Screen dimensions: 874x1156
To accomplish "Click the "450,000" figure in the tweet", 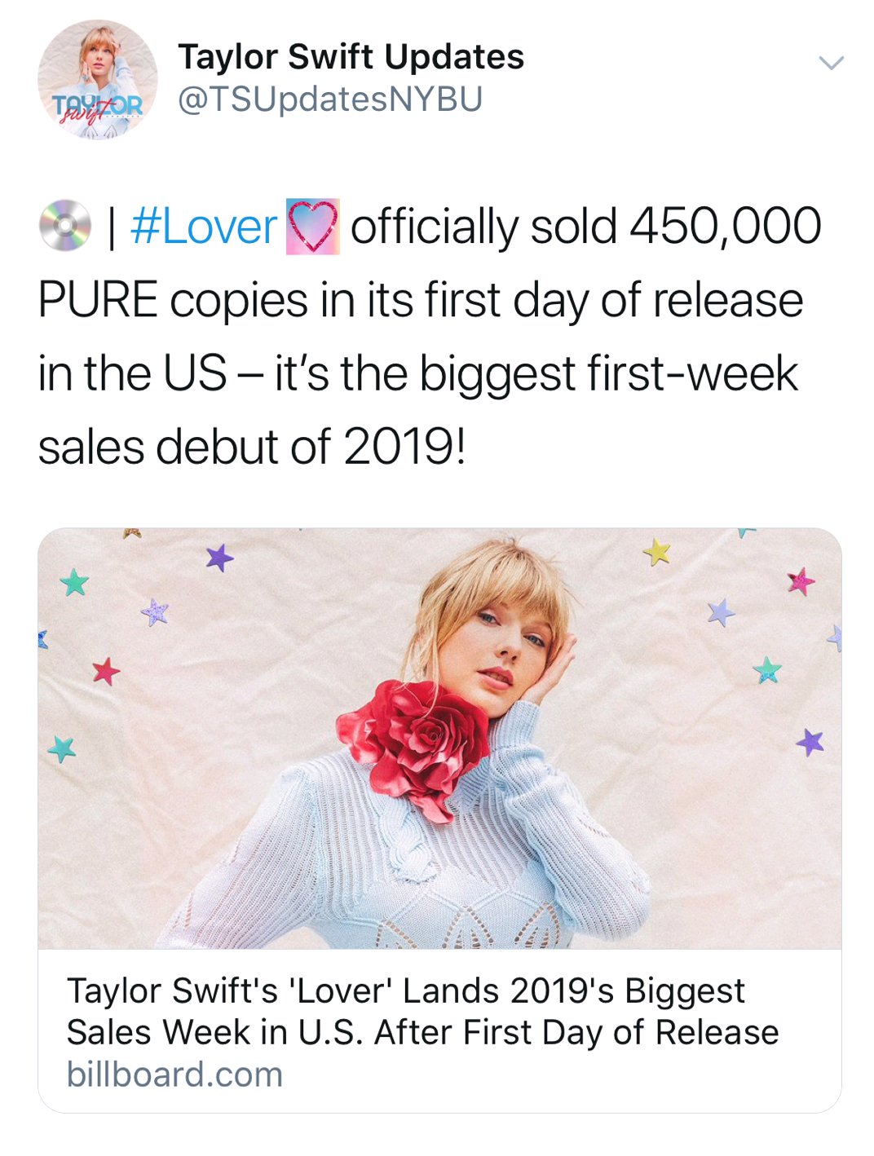I will click(x=725, y=226).
